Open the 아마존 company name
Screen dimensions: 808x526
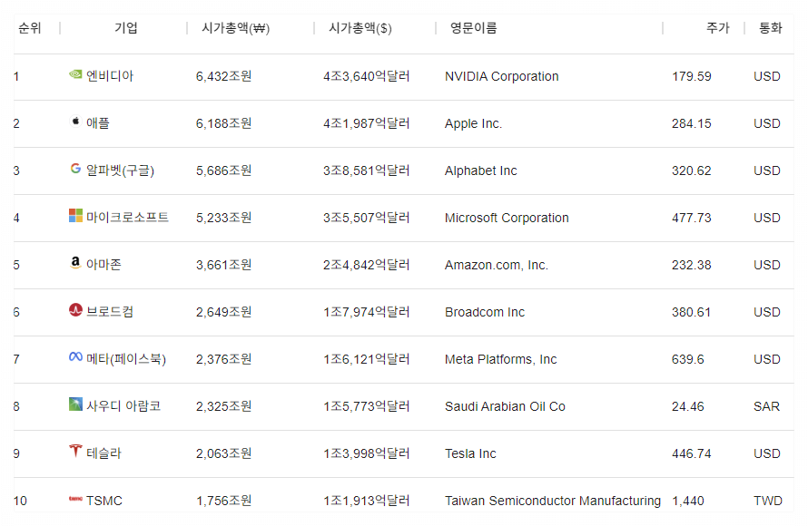click(103, 265)
